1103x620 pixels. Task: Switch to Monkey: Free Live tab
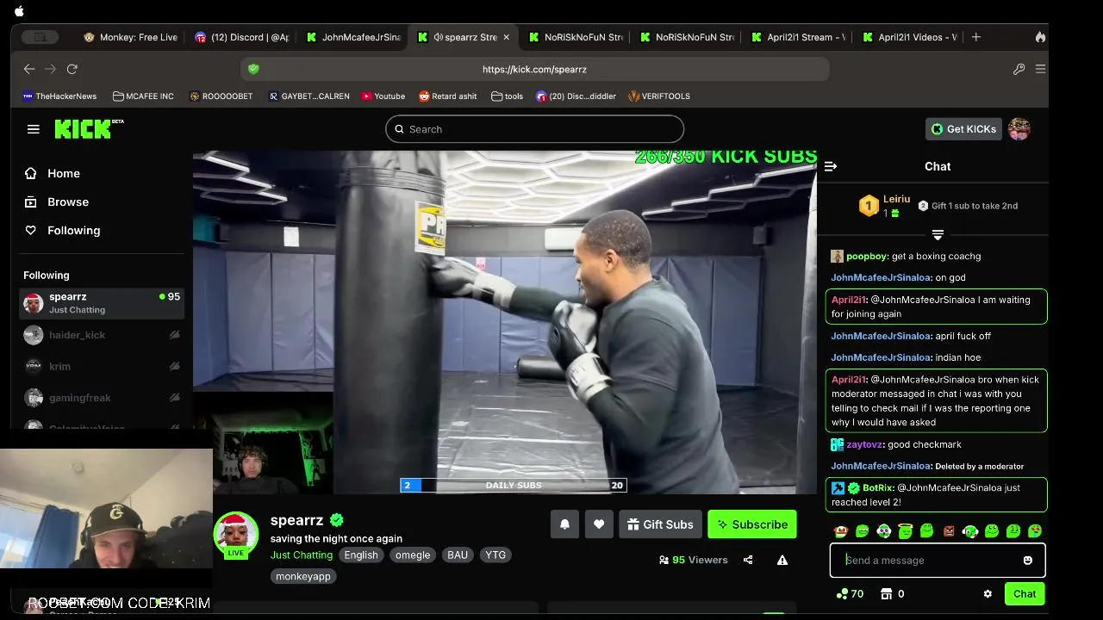[x=131, y=37]
